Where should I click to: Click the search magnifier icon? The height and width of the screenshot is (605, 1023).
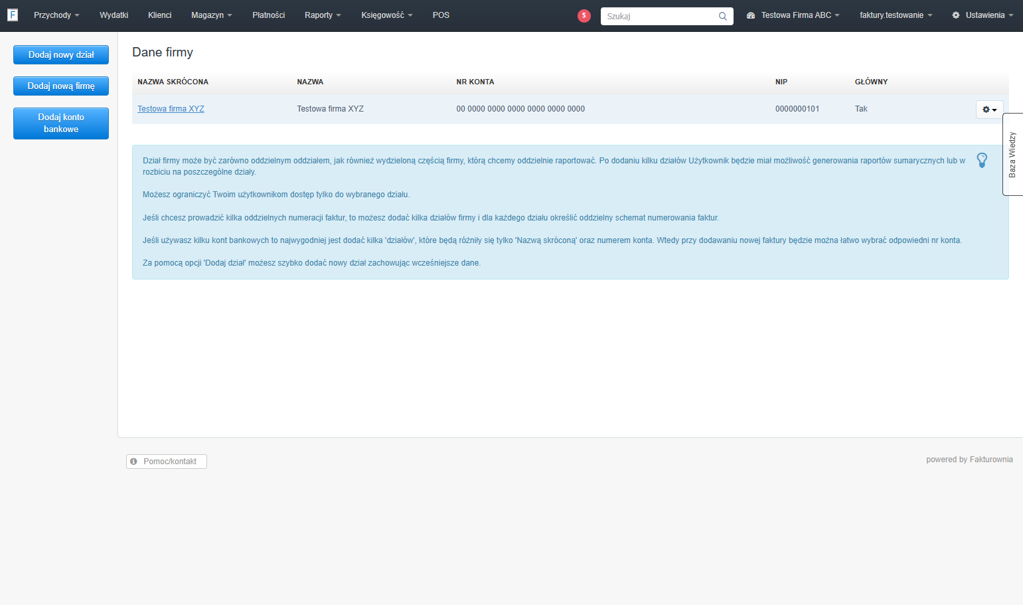coord(723,17)
